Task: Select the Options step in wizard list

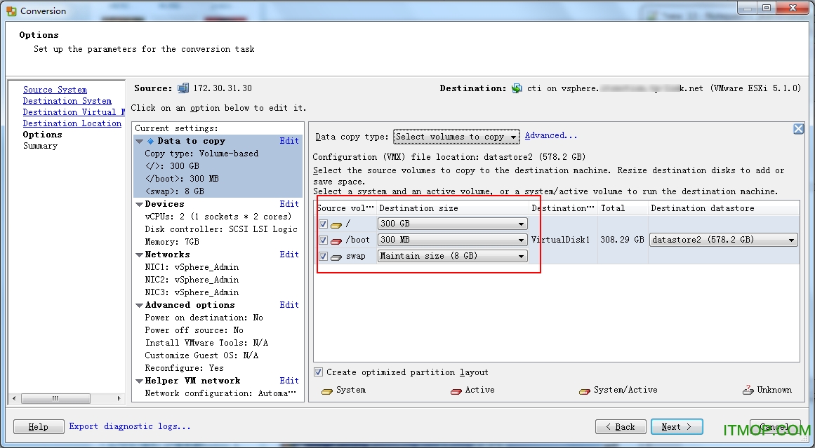Action: (42, 135)
